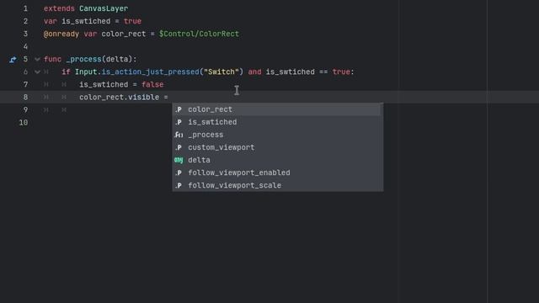Collapse the _process function fold arrow
This screenshot has height=303, width=539.
[x=37, y=60]
